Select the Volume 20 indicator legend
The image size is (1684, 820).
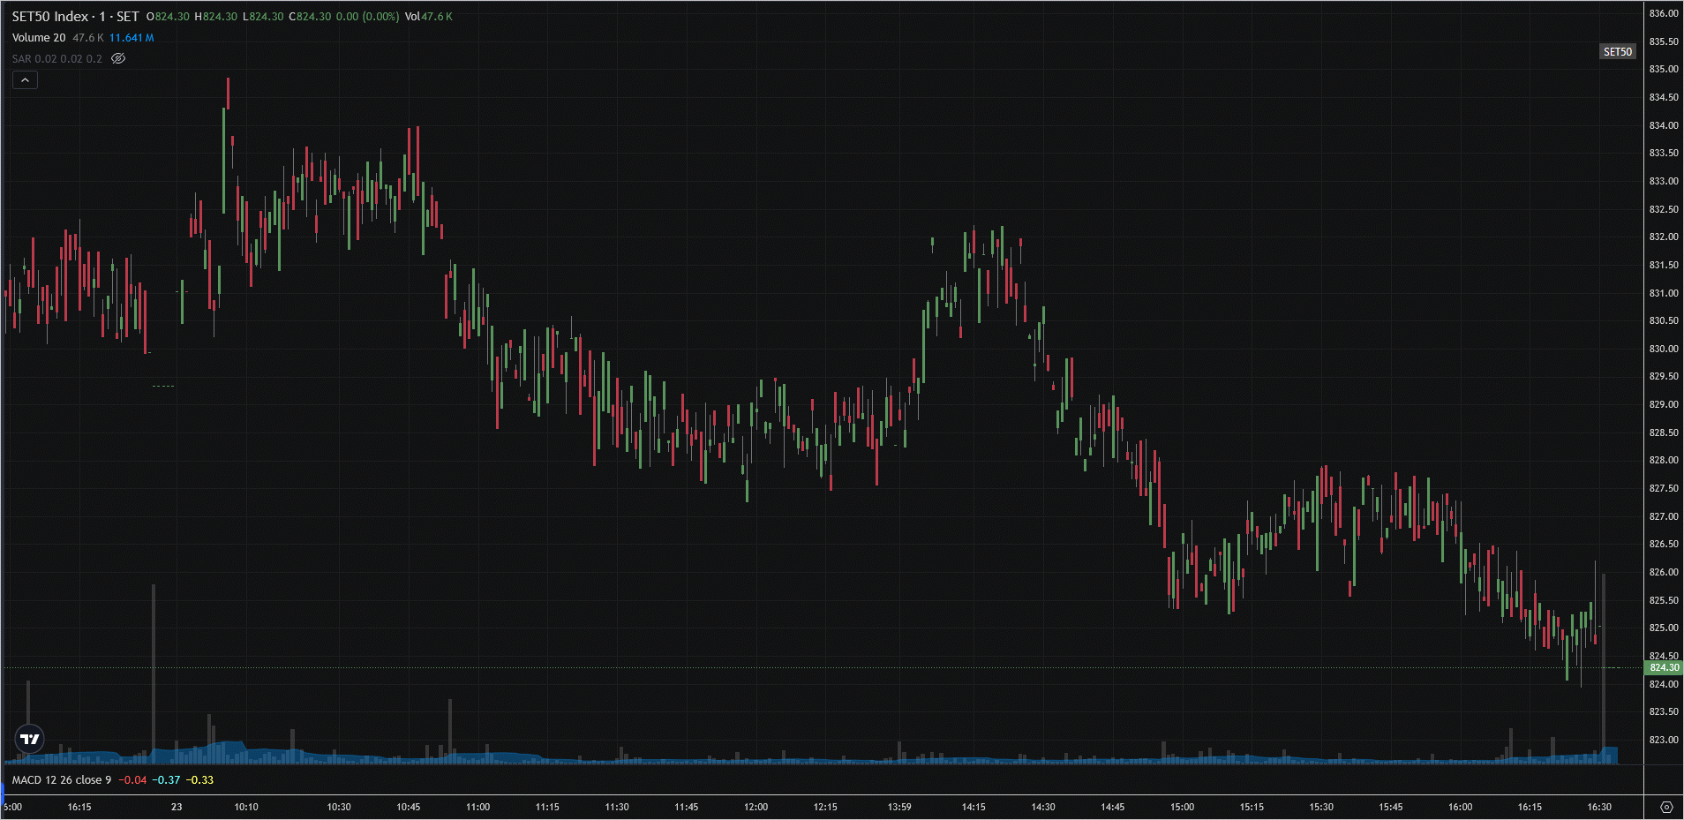(x=39, y=38)
